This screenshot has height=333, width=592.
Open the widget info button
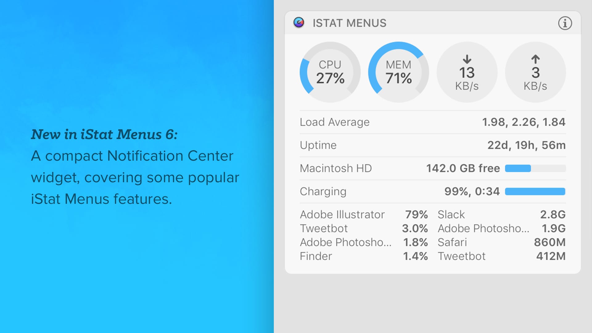565,23
